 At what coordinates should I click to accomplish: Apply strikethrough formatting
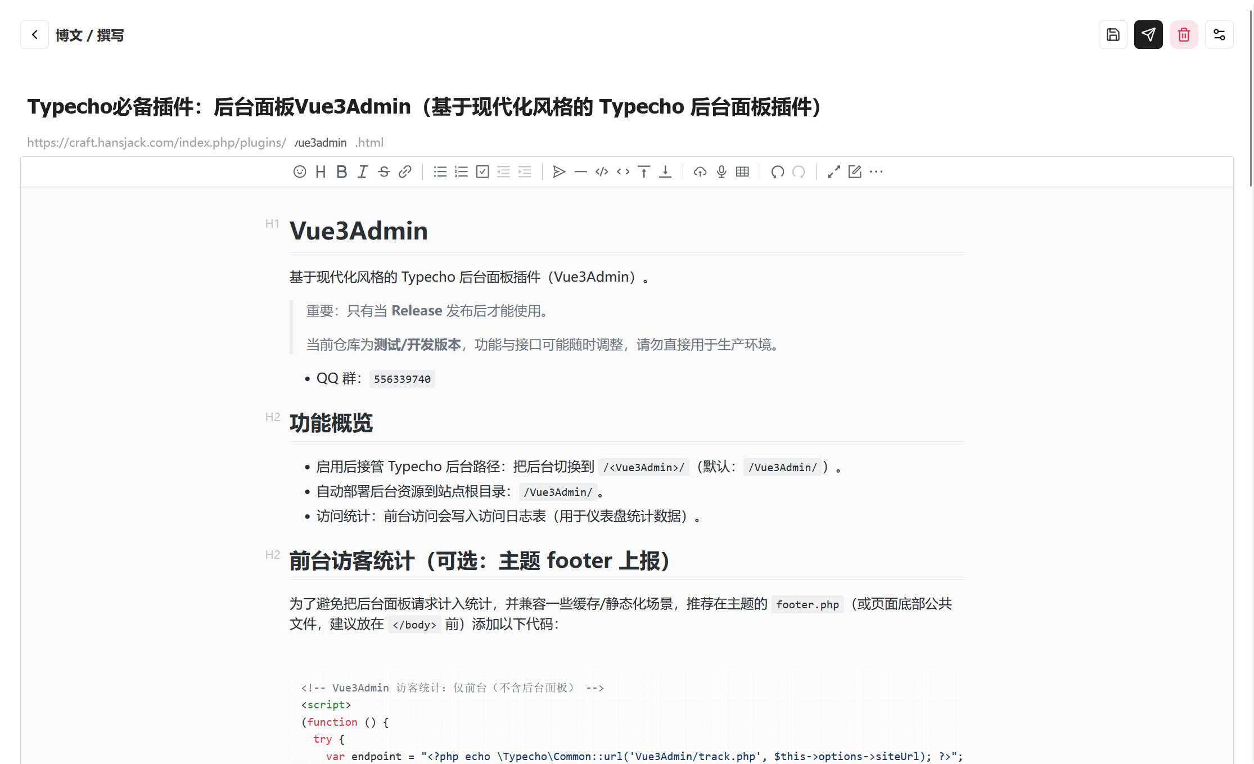coord(384,172)
